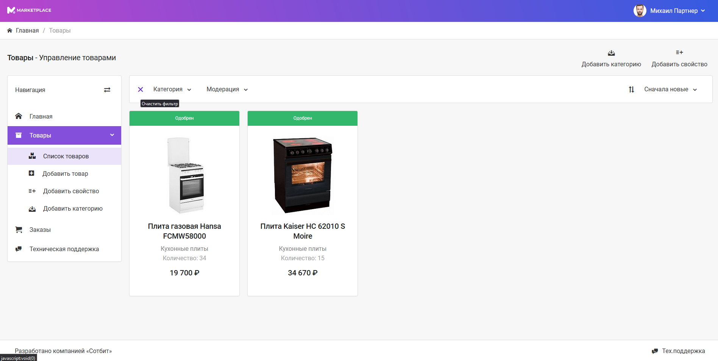Image resolution: width=718 pixels, height=361 pixels.
Task: Open Заказы in sidebar
Action: [40, 230]
